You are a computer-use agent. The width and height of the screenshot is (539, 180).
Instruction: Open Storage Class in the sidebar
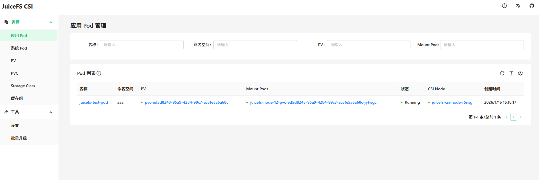coord(29,86)
